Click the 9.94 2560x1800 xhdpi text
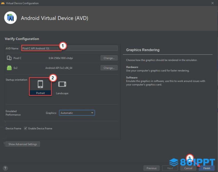The image size is (218, 172). click(x=61, y=58)
